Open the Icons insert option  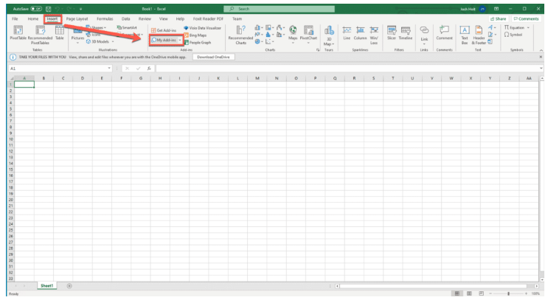tap(94, 35)
